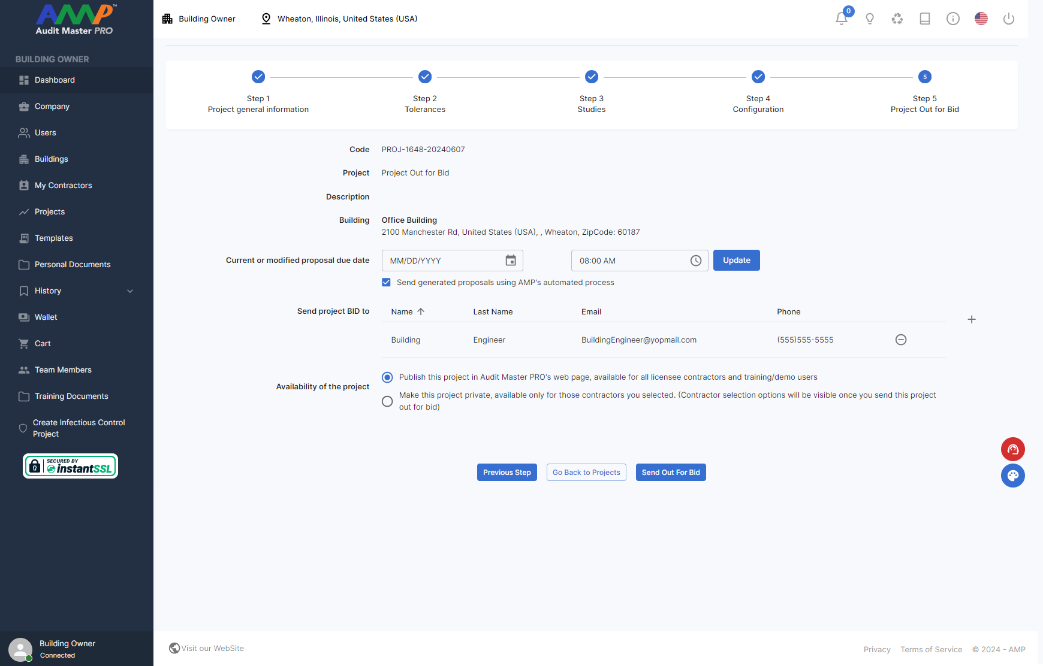Select make this project private option

(387, 401)
